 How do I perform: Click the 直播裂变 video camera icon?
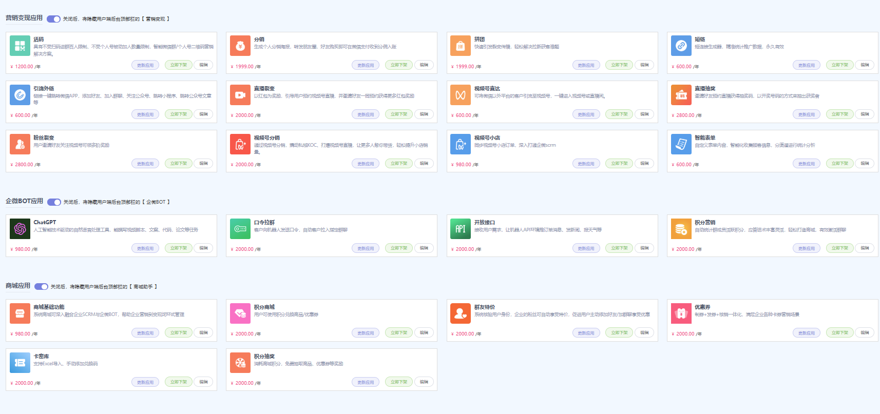(x=240, y=95)
